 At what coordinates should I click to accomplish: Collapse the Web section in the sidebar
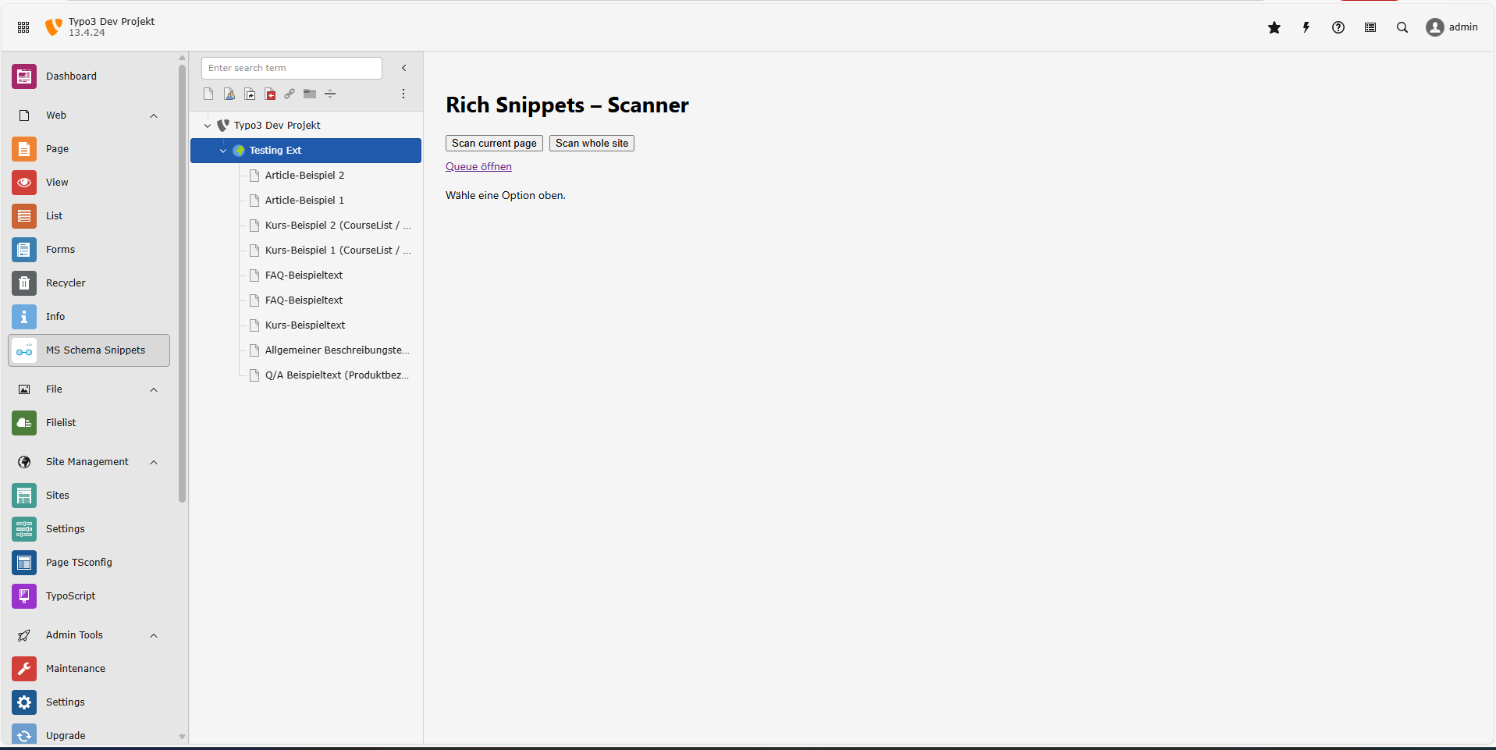tap(153, 115)
